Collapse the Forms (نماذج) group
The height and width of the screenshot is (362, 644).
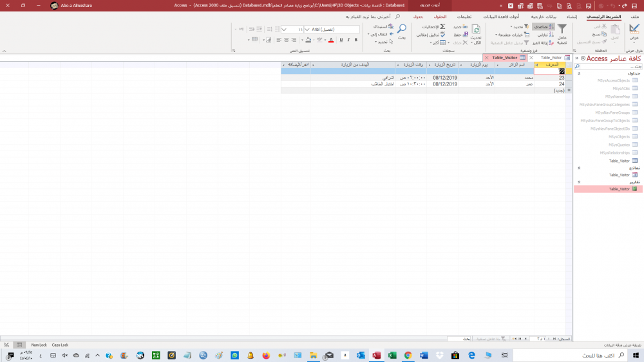click(x=579, y=168)
